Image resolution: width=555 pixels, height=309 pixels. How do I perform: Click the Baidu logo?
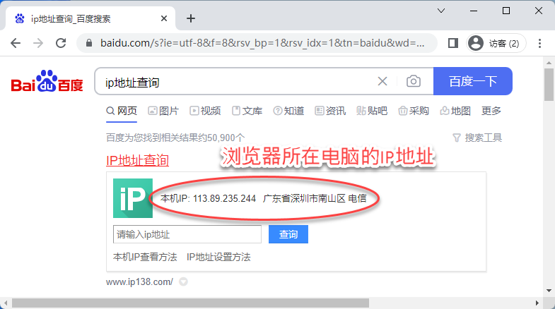coord(47,81)
